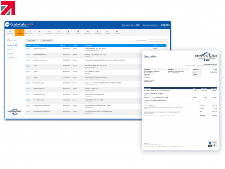Open the Suppliers section
The height and width of the screenshot is (169, 225).
(x=98, y=32)
